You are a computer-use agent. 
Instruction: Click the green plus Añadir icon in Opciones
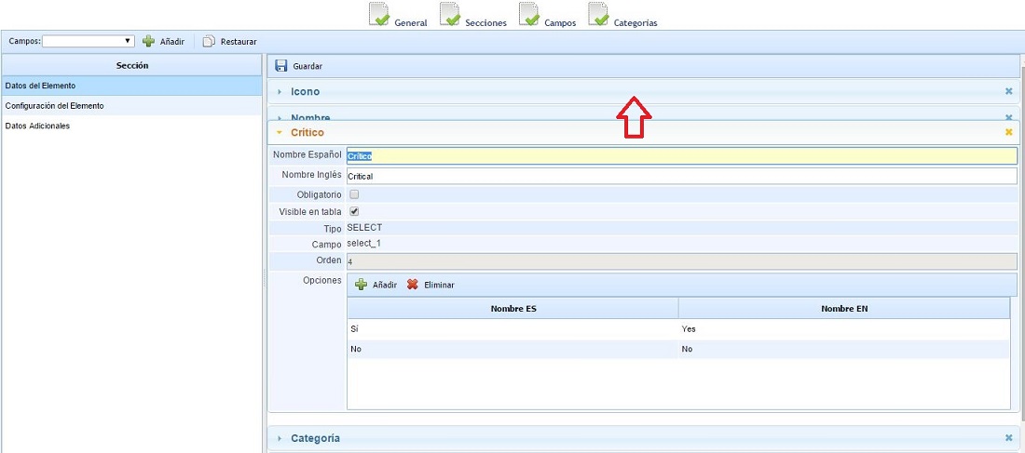[361, 285]
